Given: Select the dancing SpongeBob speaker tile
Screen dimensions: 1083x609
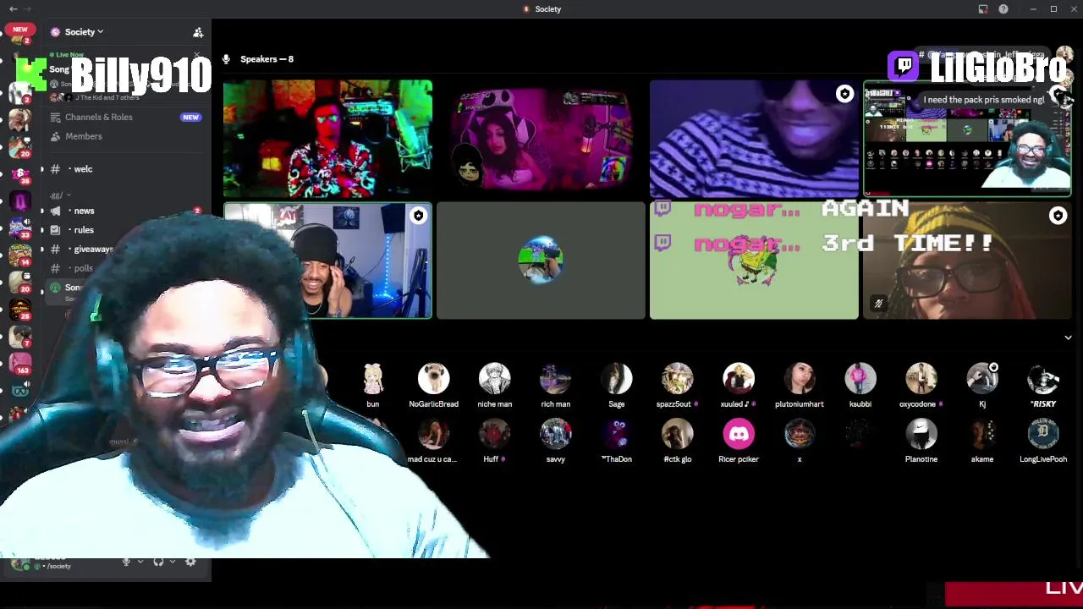Looking at the screenshot, I should 754,261.
